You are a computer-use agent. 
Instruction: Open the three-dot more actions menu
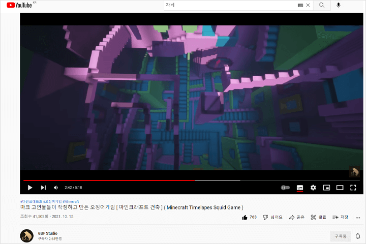click(357, 218)
